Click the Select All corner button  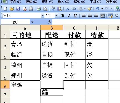click(x=5, y=28)
